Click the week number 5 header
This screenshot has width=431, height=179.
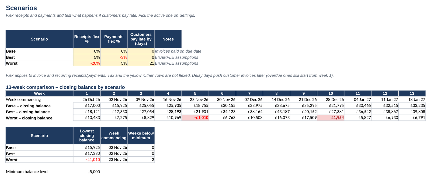pyautogui.click(x=195, y=93)
